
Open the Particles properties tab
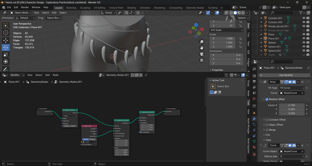(254, 125)
